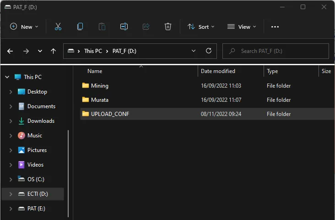Expand the Music tree node

pyautogui.click(x=11, y=136)
